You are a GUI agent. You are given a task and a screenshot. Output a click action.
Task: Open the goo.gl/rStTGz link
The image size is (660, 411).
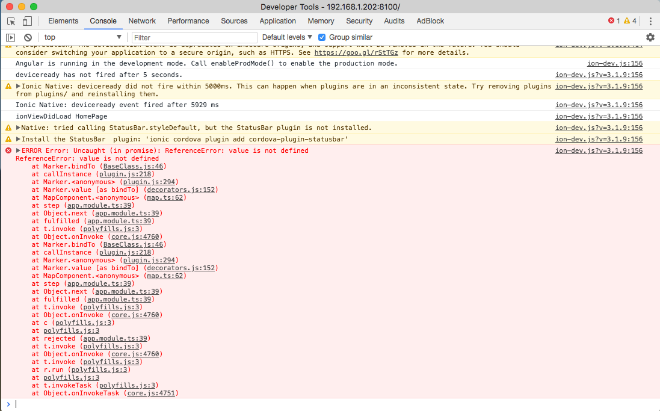coord(357,51)
